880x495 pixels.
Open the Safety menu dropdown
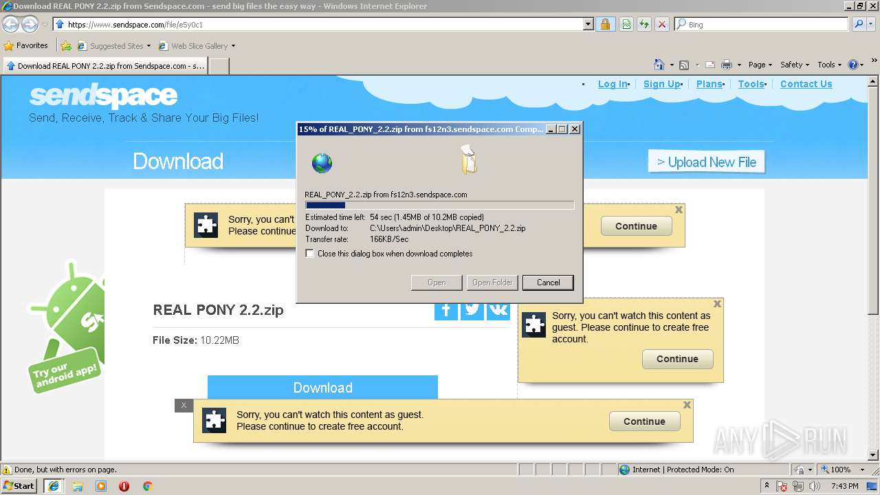pyautogui.click(x=795, y=65)
